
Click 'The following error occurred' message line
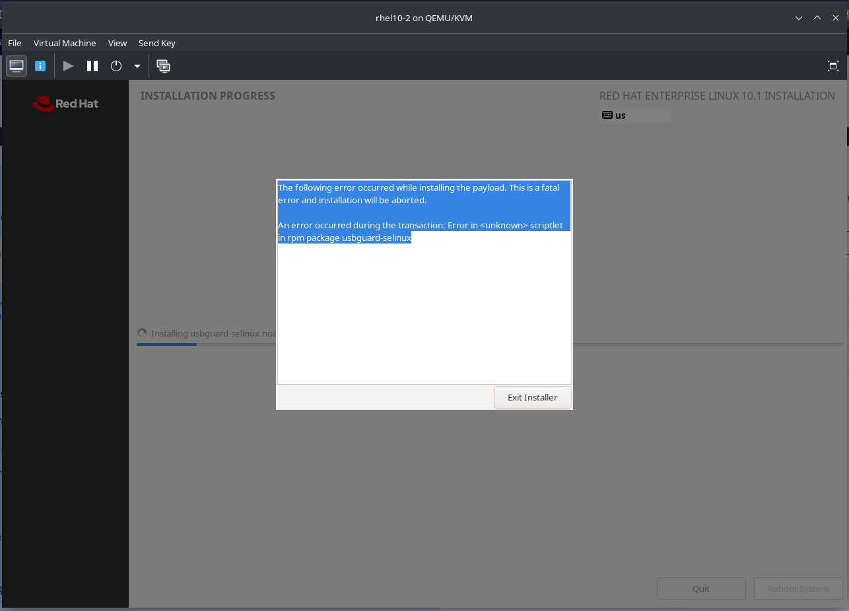(419, 187)
